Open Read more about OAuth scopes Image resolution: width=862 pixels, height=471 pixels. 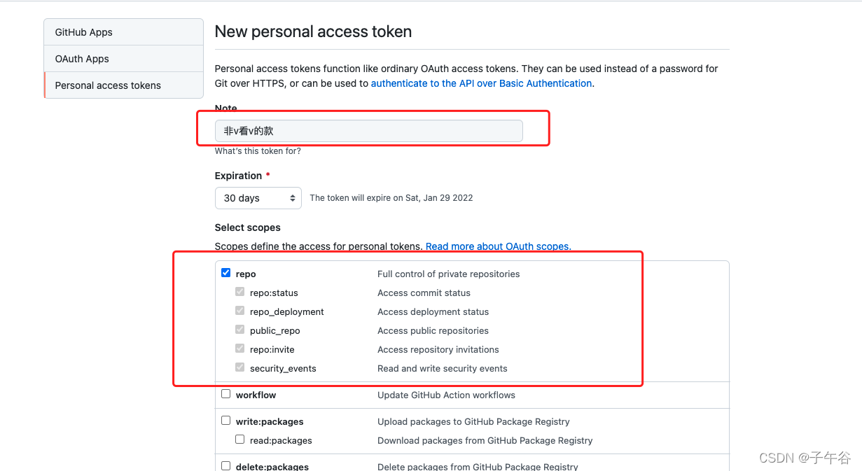click(x=497, y=246)
